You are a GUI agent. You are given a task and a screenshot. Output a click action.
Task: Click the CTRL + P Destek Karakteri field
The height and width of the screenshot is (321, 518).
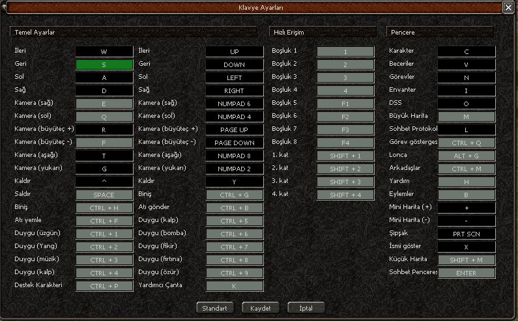(x=104, y=286)
